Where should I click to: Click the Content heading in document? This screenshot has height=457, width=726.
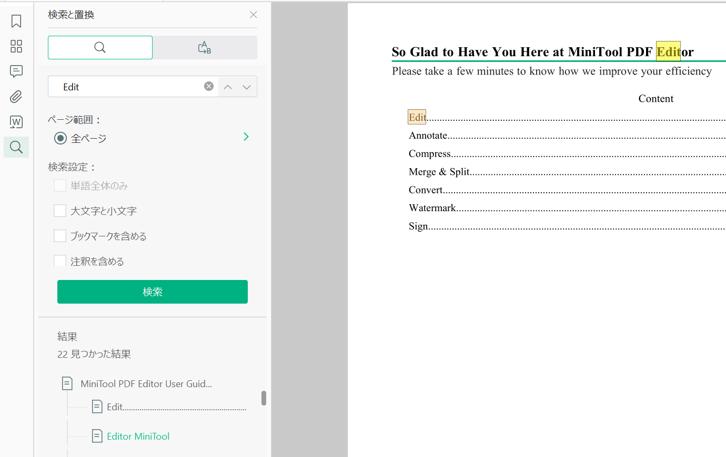(656, 99)
